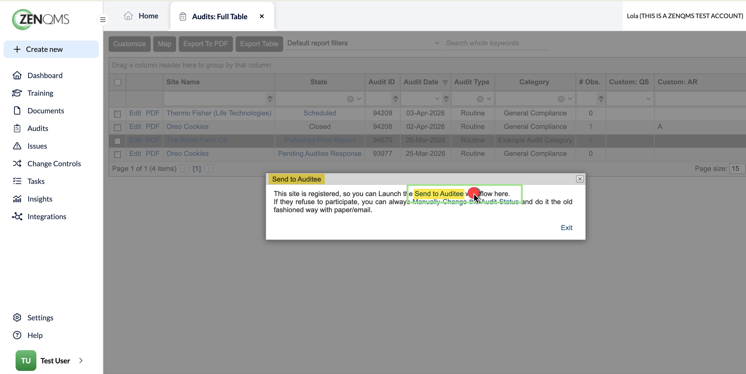This screenshot has height=374, width=746.
Task: Open Integrations from the sidebar
Action: click(39, 216)
